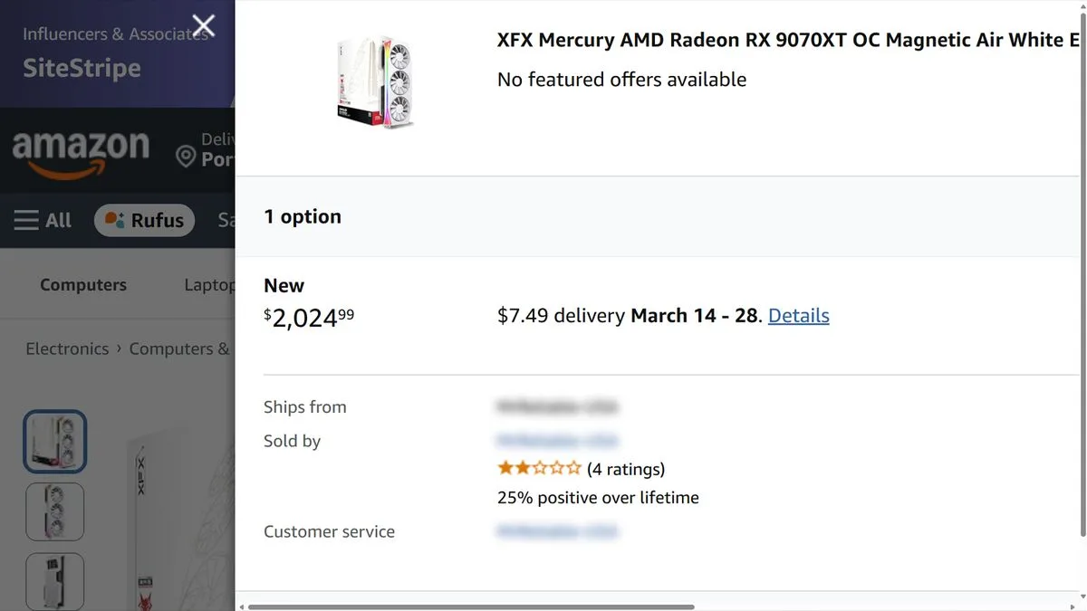Select the bottom product thumbnail
This screenshot has width=1087, height=611.
(x=54, y=581)
